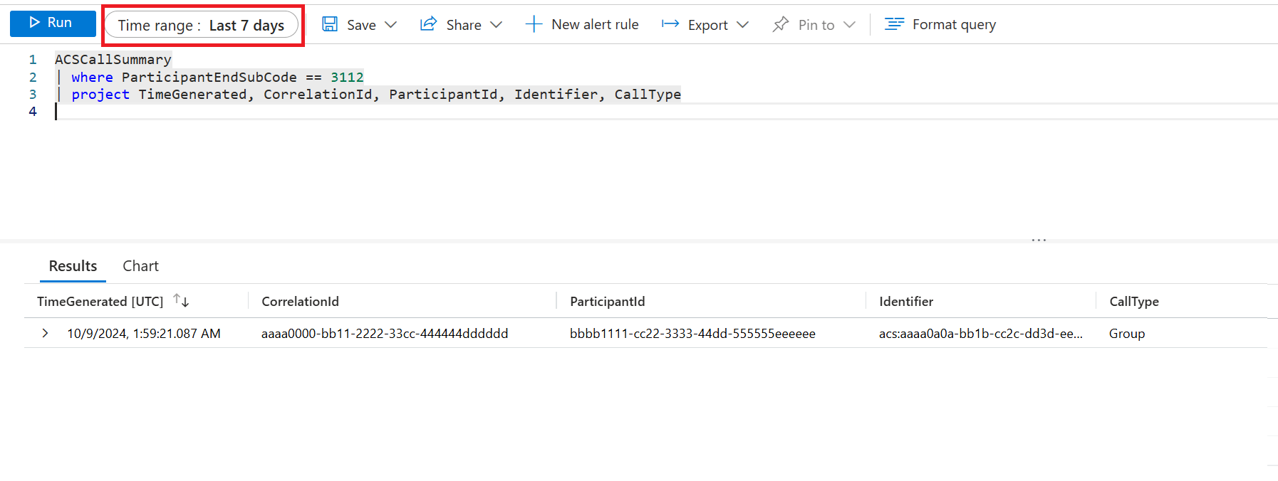Click the Pin to pushpin icon
This screenshot has height=481, width=1278.
781,25
